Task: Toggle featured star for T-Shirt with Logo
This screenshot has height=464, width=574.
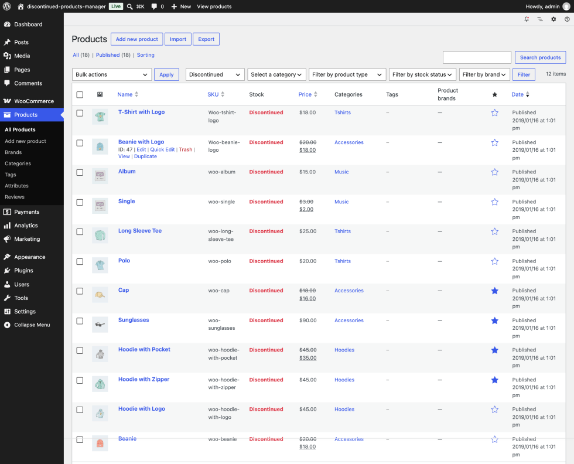Action: 494,113
